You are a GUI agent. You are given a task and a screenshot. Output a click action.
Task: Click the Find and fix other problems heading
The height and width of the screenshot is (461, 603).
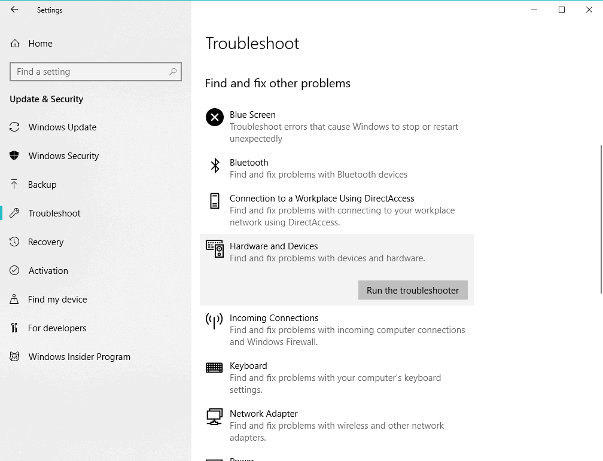pos(278,84)
